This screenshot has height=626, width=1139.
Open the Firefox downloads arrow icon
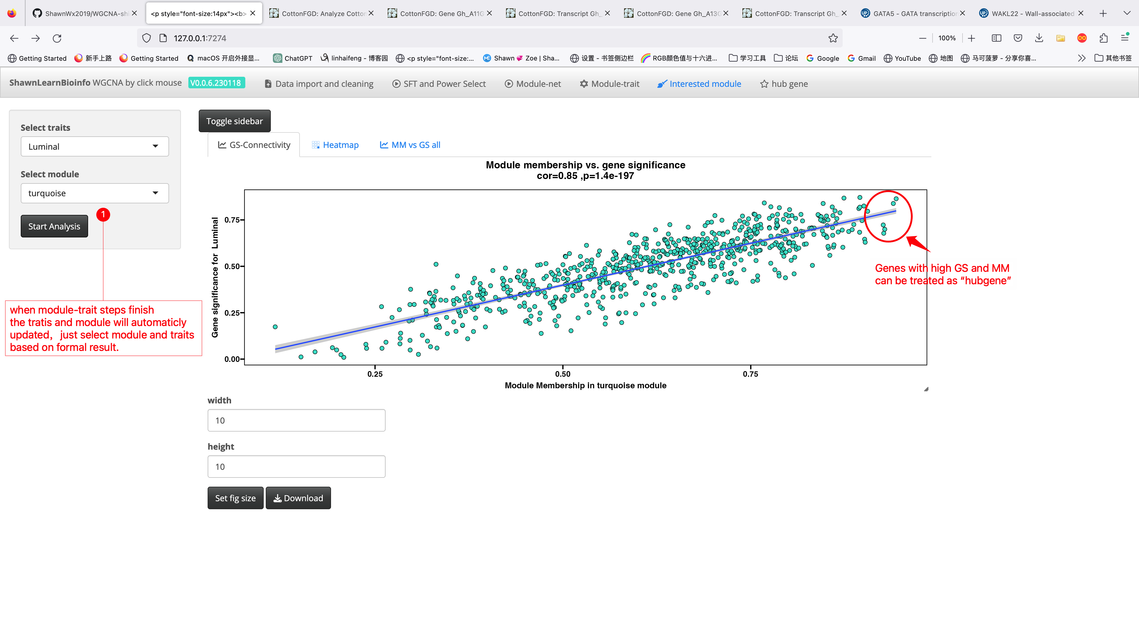(x=1039, y=39)
